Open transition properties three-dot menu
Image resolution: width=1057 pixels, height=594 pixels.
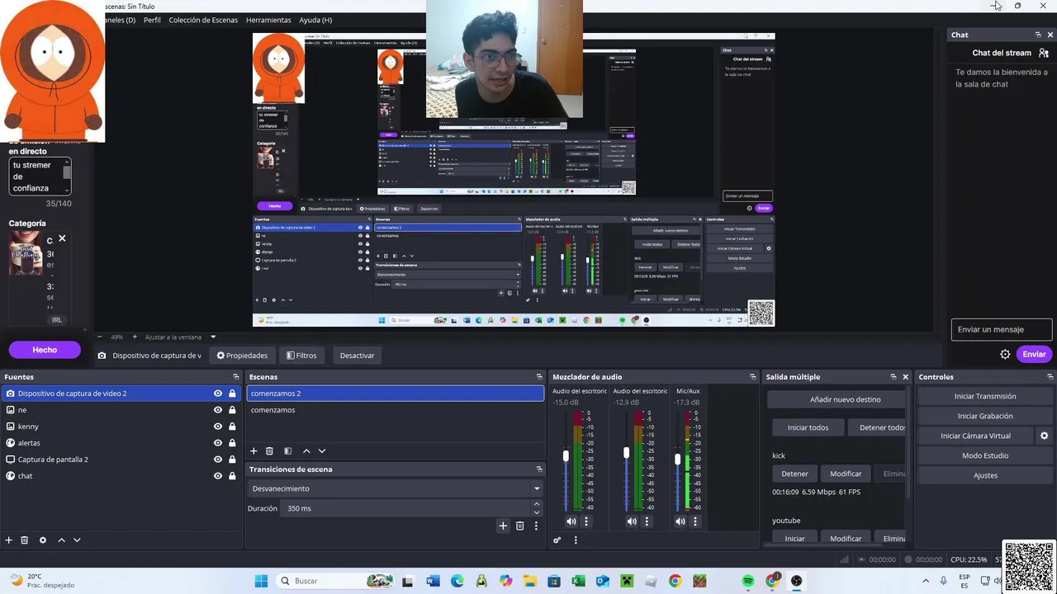[536, 526]
